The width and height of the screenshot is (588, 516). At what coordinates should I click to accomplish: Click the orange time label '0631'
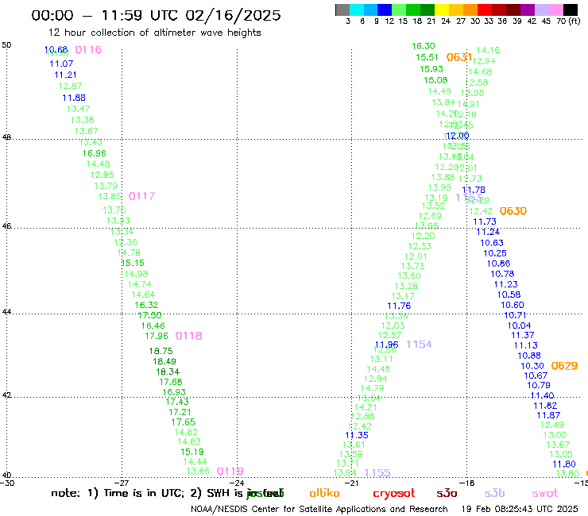[459, 57]
